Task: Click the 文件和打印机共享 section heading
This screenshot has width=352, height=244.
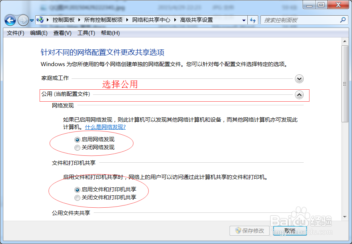Action: (x=74, y=163)
